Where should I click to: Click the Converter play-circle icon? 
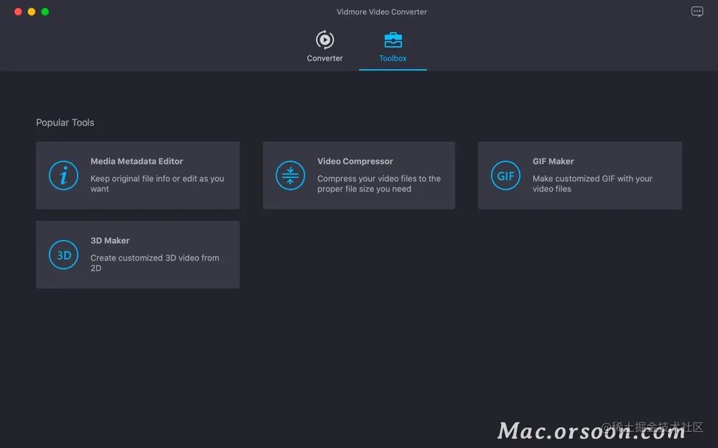tap(324, 40)
